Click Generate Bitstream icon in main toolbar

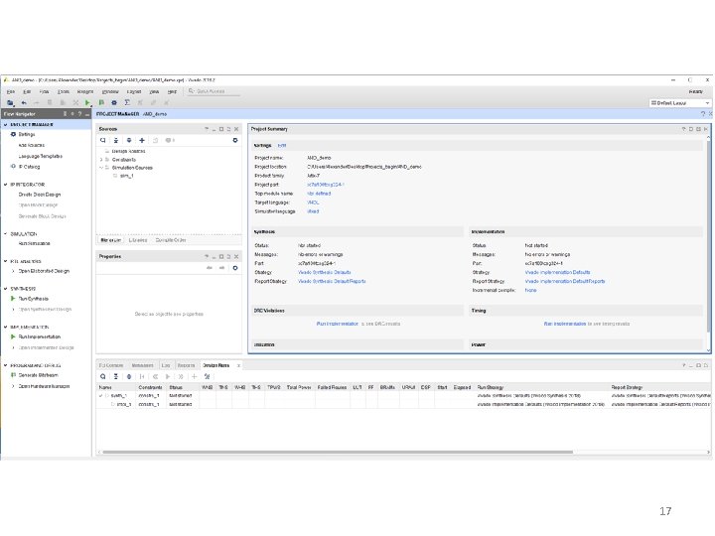[101, 103]
